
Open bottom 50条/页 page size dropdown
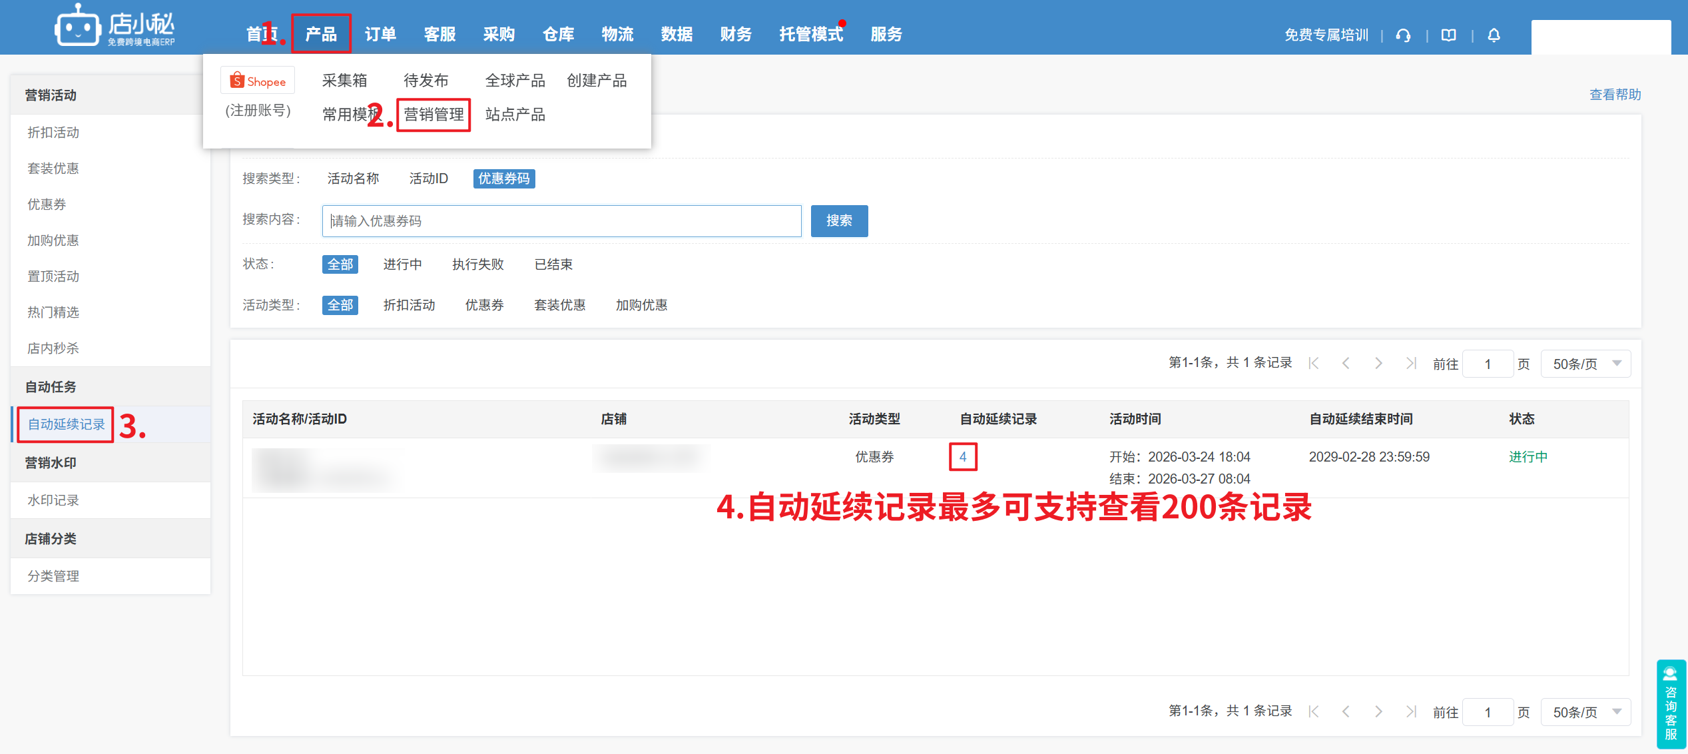click(x=1585, y=712)
